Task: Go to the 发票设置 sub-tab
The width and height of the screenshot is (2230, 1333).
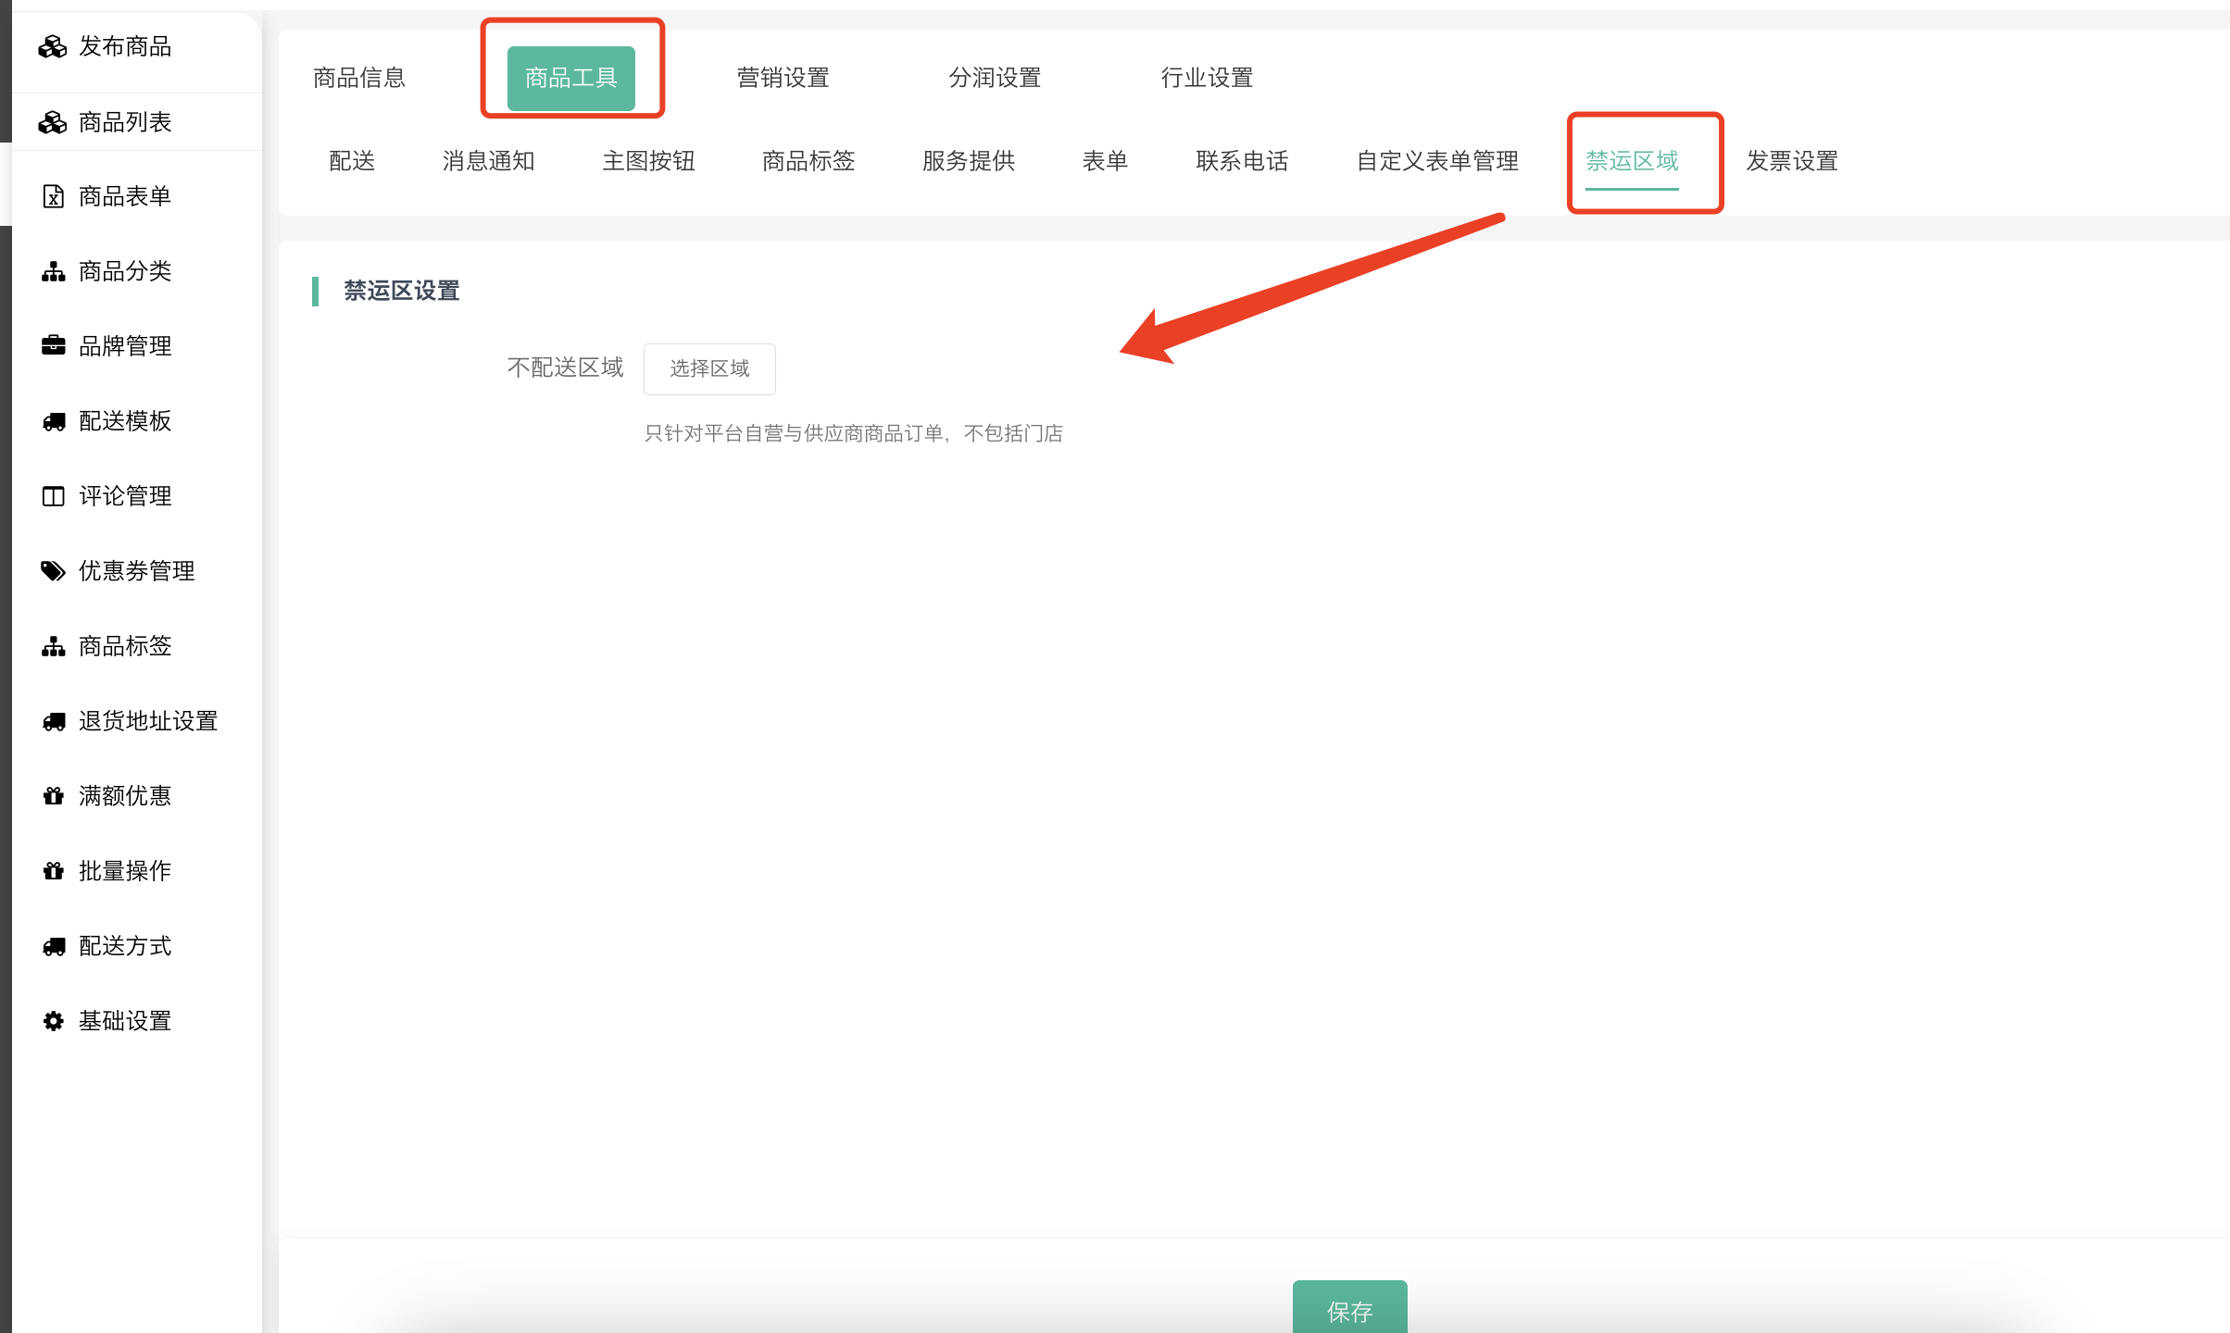Action: click(1792, 161)
